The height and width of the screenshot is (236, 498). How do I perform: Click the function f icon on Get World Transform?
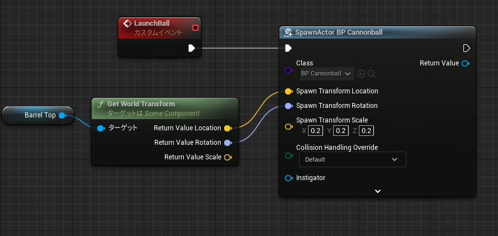pyautogui.click(x=101, y=104)
